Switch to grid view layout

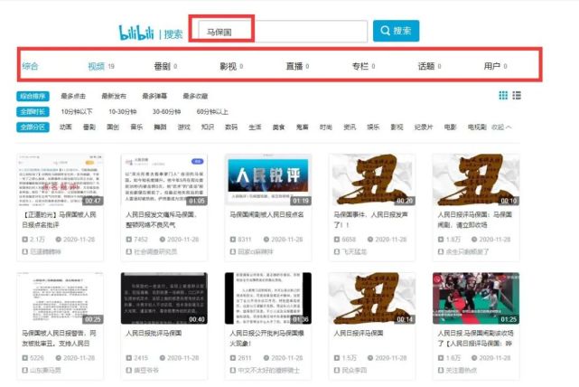point(503,95)
